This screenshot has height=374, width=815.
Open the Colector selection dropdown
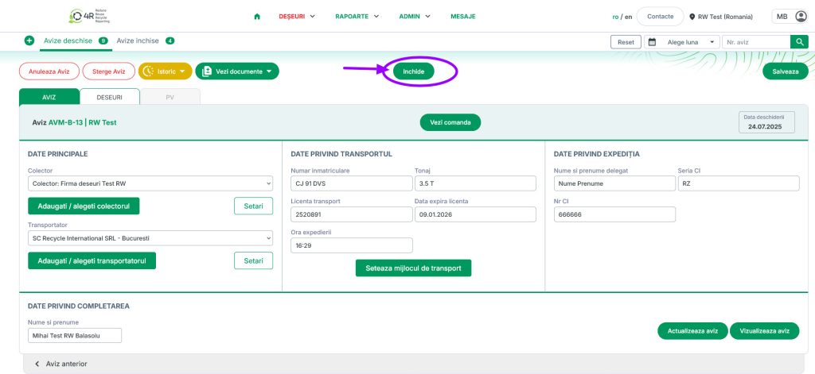coord(150,183)
